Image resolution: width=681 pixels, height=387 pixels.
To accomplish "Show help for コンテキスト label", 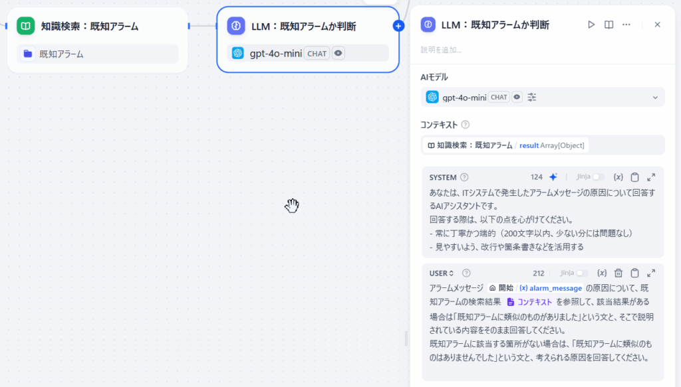I will pyautogui.click(x=465, y=125).
